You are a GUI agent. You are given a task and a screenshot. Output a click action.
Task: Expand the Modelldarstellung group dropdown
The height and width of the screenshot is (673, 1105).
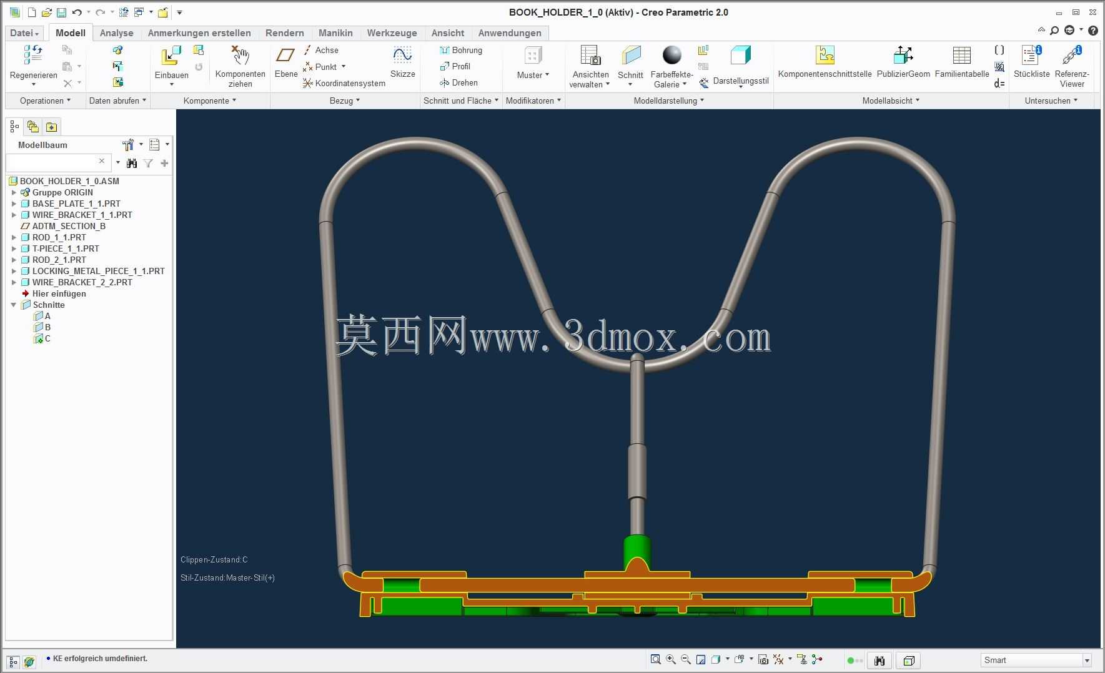coord(669,101)
